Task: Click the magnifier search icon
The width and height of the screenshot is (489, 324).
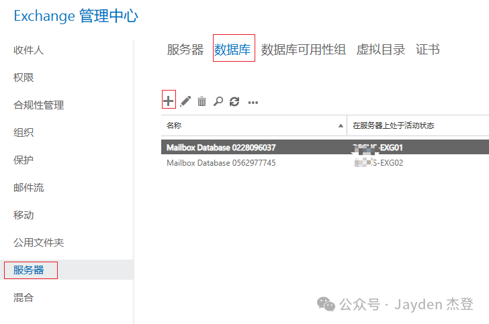Action: 218,101
